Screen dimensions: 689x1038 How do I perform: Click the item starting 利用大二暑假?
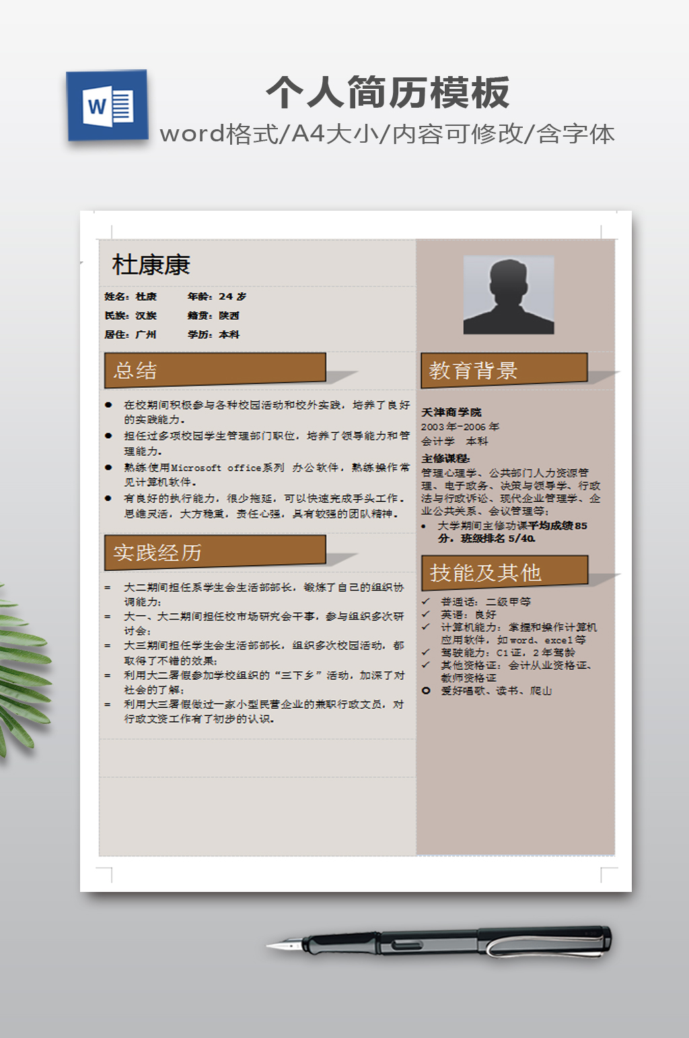point(264,682)
